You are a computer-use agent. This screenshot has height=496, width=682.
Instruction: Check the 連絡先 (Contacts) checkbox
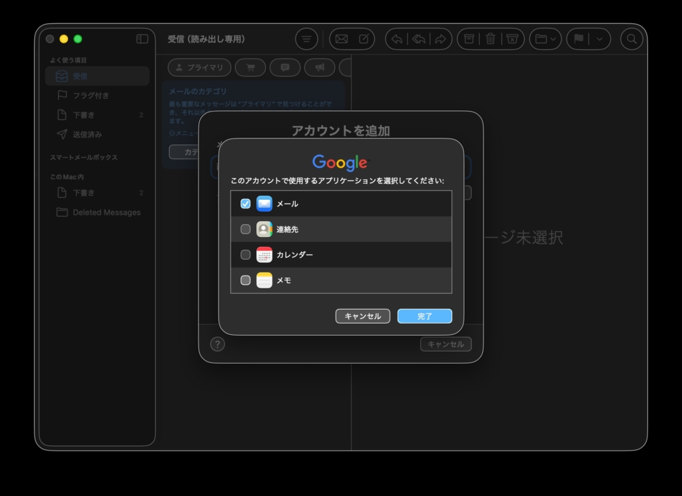tap(245, 229)
